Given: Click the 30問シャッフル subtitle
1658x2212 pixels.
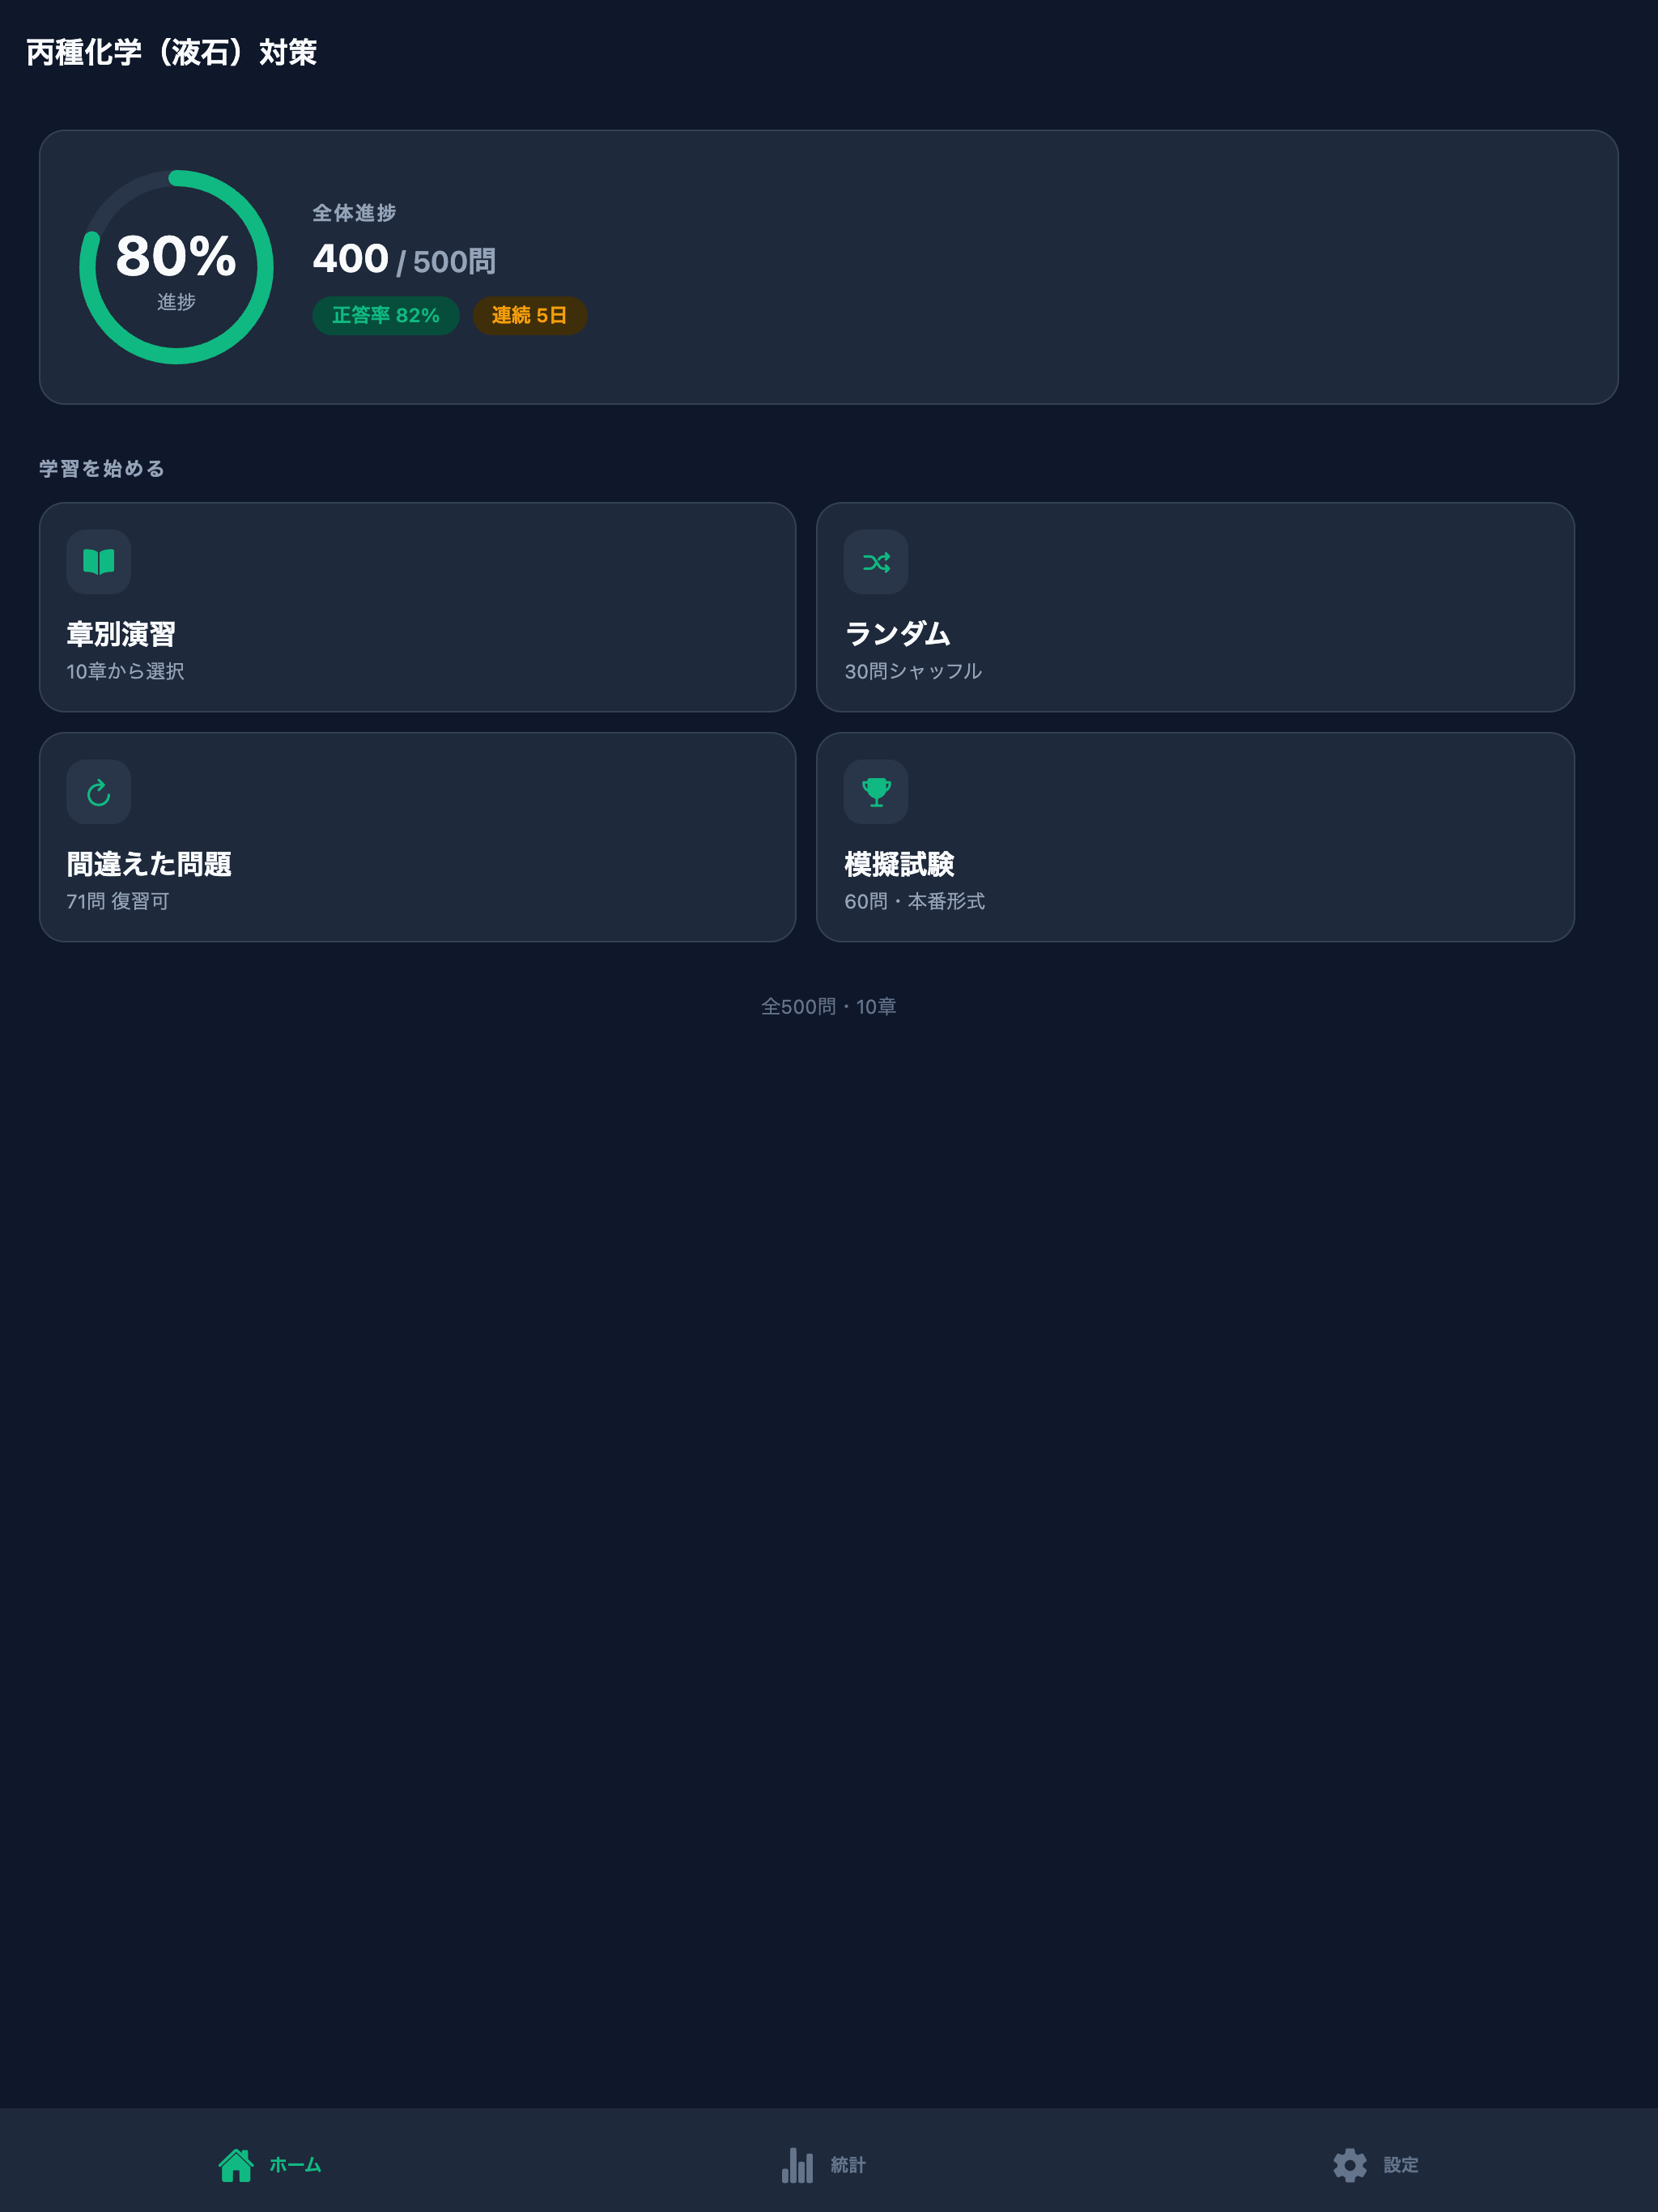Looking at the screenshot, I should tap(913, 671).
